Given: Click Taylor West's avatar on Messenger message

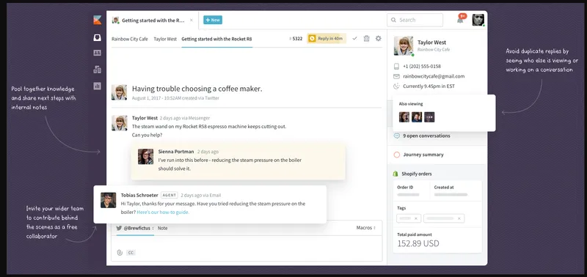Looking at the screenshot, I should [x=119, y=123].
